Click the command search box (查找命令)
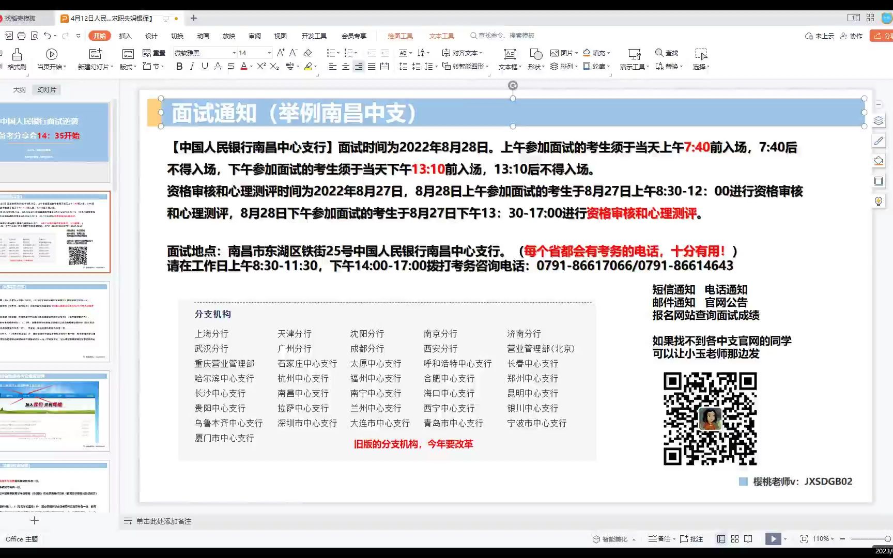The image size is (893, 558). [x=502, y=36]
